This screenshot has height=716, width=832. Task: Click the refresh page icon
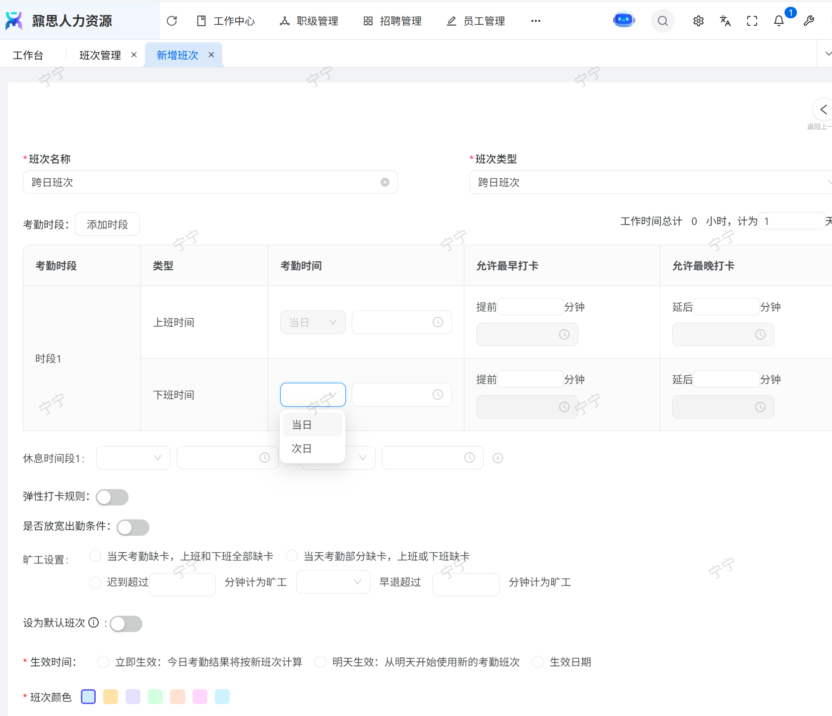[172, 21]
